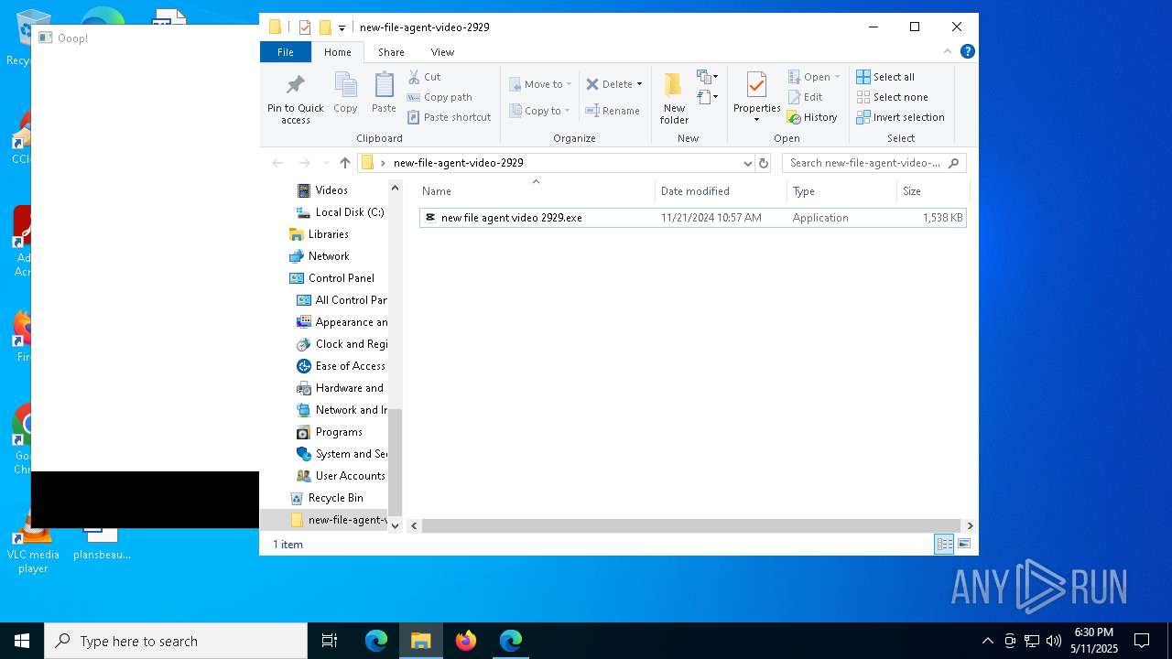Click the Copy ribbon icon
Image resolution: width=1172 pixels, height=659 pixels.
(x=345, y=93)
